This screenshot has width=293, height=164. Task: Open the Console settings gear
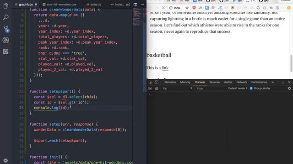point(289,88)
